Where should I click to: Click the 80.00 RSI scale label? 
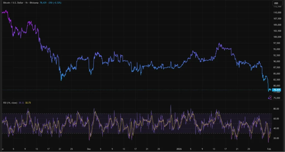point(276,109)
